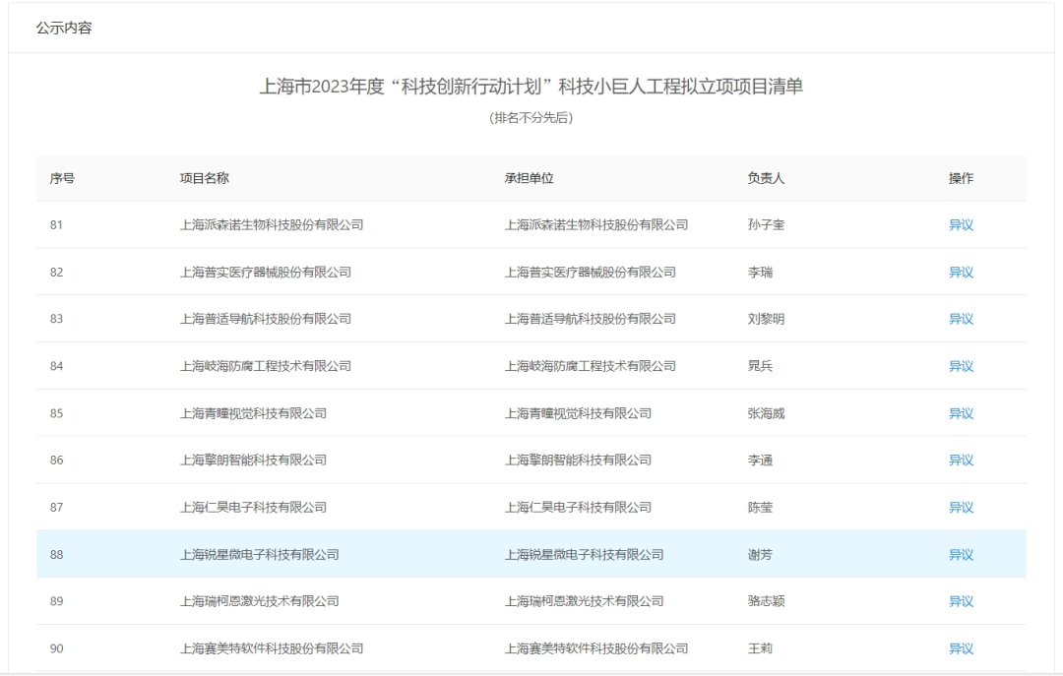Click 承担单位 cell 上海擎朗智能科技有限公司
This screenshot has height=676, width=1063.
(578, 461)
